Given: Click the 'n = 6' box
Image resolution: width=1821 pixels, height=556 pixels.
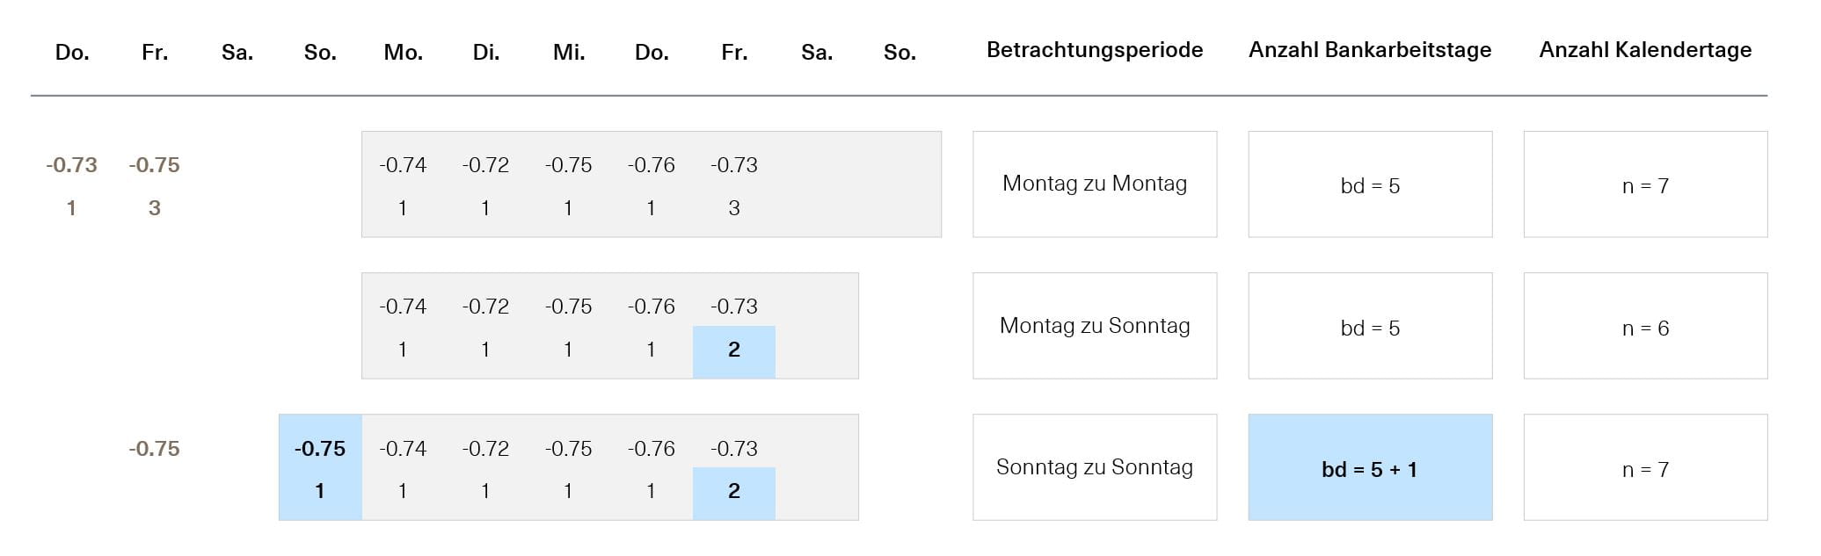Looking at the screenshot, I should click(x=1645, y=326).
